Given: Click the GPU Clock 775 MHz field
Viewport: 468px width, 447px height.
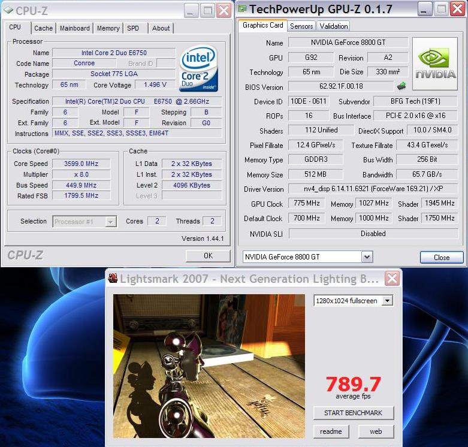Looking at the screenshot, I should (x=307, y=203).
